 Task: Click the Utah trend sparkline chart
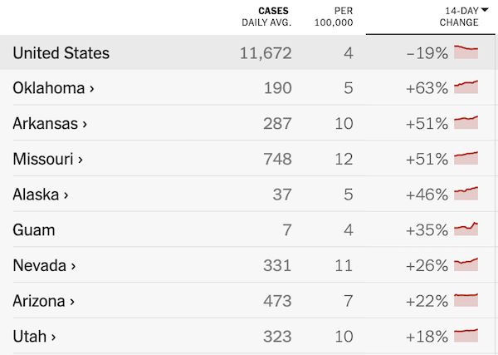(x=466, y=336)
